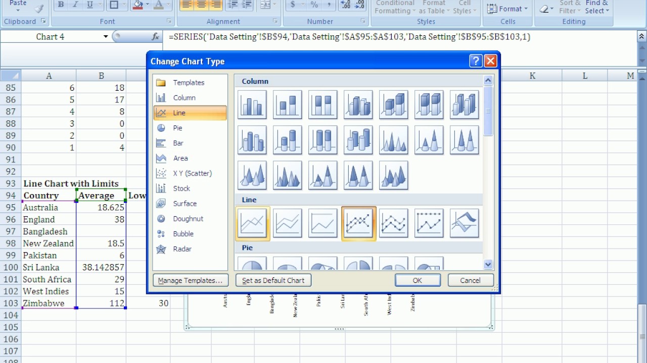Close the Change Chart Type dialog
The image size is (647, 363).
pos(490,61)
